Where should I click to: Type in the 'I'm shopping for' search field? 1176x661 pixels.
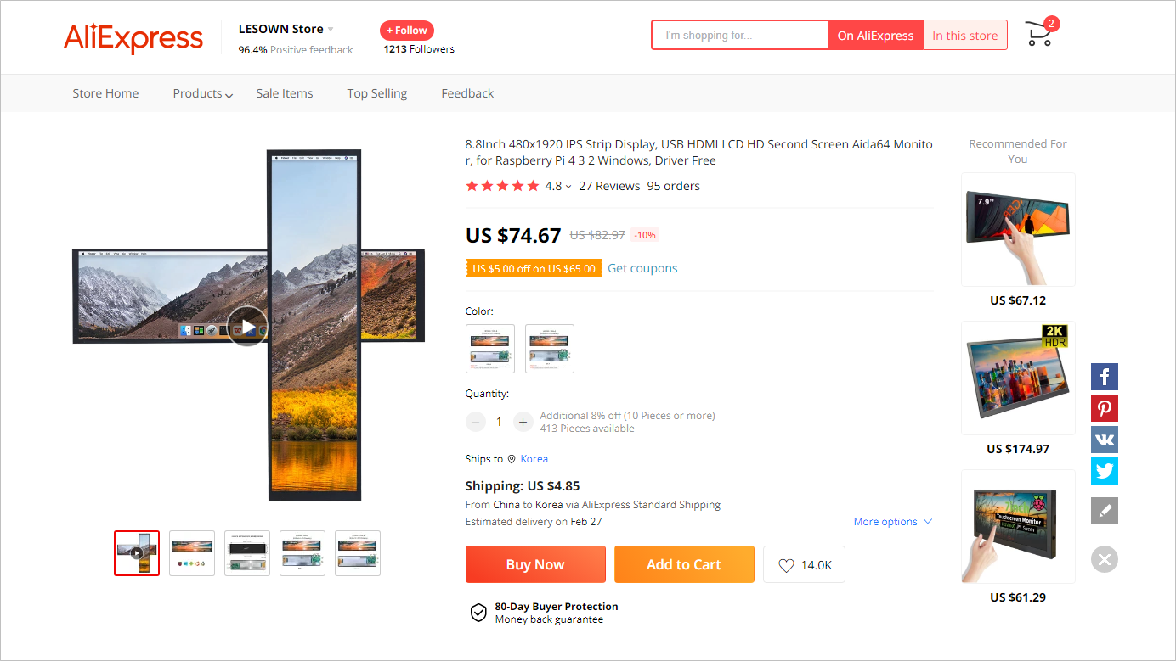click(739, 36)
